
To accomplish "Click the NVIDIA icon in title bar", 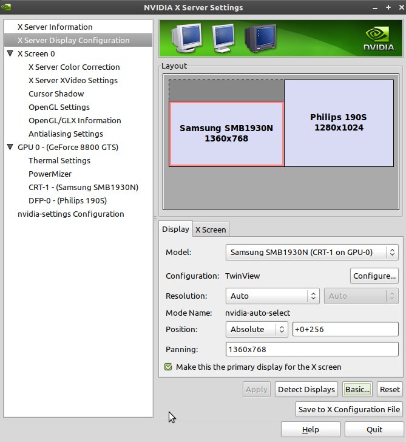I will (x=6, y=7).
